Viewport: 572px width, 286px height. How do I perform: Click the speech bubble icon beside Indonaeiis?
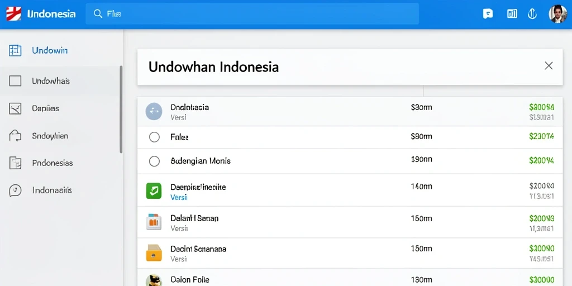pos(15,190)
